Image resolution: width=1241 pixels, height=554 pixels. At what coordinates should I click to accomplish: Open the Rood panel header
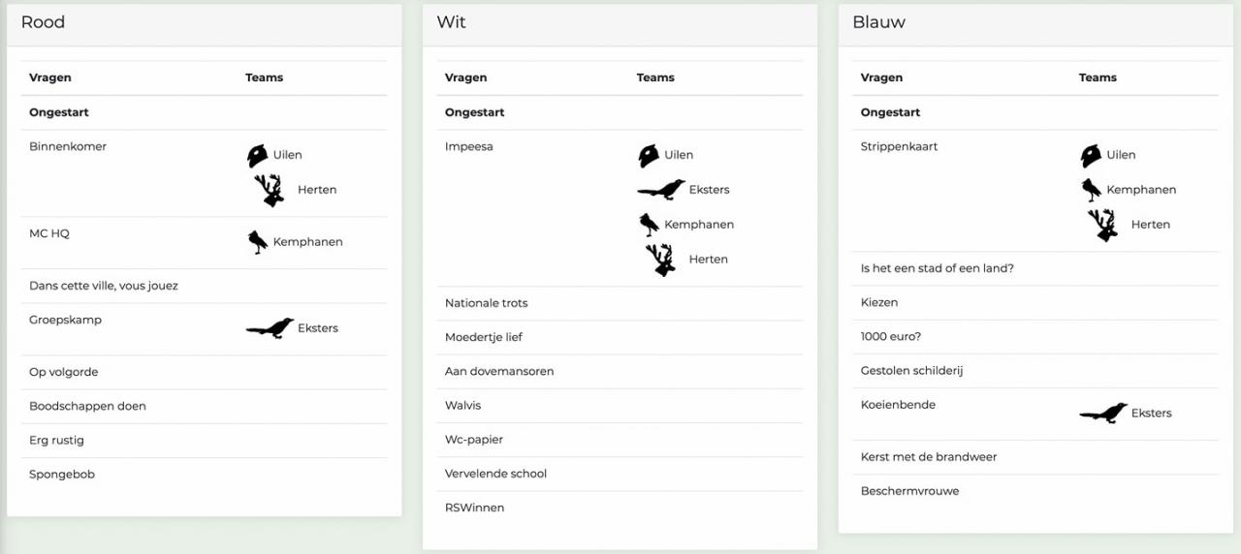click(204, 24)
